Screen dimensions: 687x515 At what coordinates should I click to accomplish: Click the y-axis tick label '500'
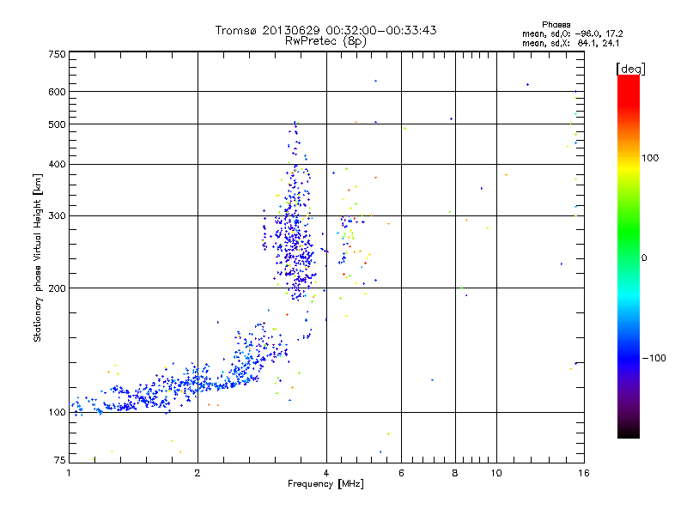click(57, 124)
